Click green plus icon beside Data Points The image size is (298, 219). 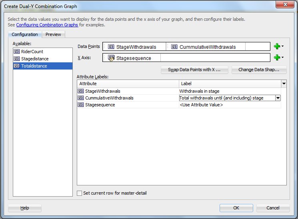276,47
